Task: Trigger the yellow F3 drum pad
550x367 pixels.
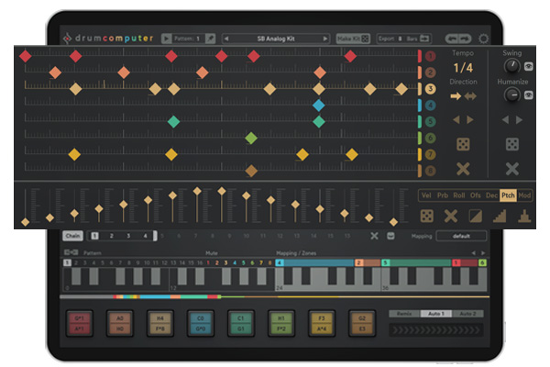Action: point(322,323)
